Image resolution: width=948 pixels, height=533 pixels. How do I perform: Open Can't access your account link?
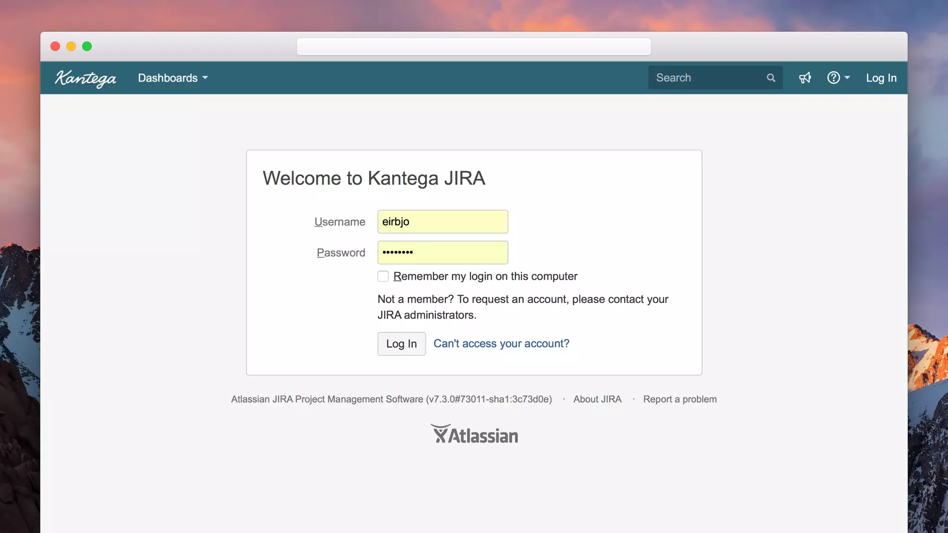[x=501, y=343]
